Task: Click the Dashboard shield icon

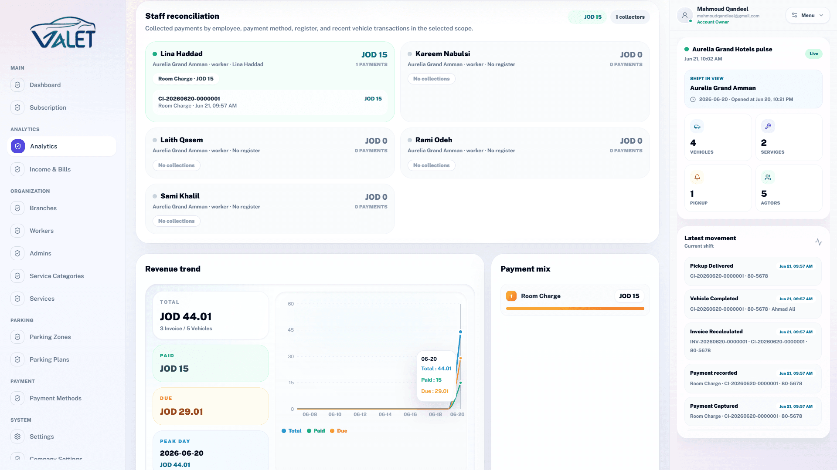Action: click(x=17, y=85)
